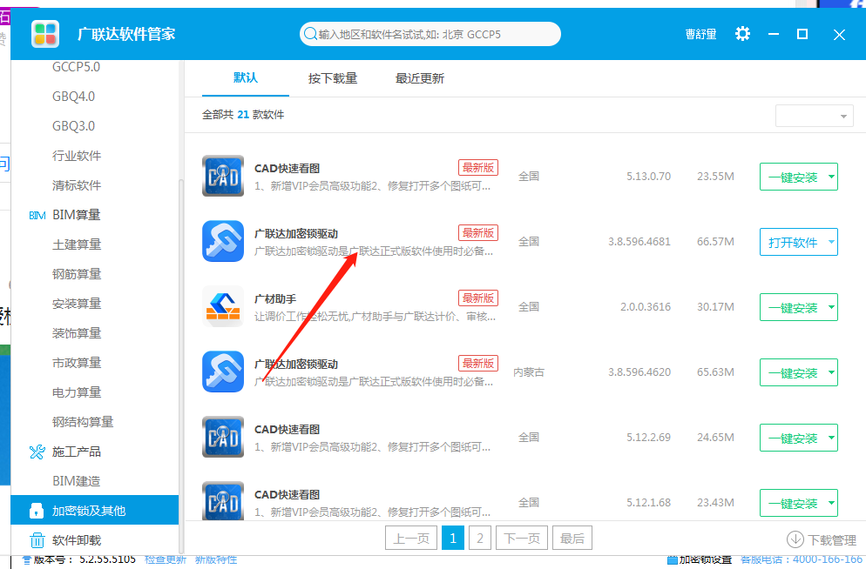Click the download arrow icon for 下载管理
Viewport: 866px width, 569px height.
795,539
